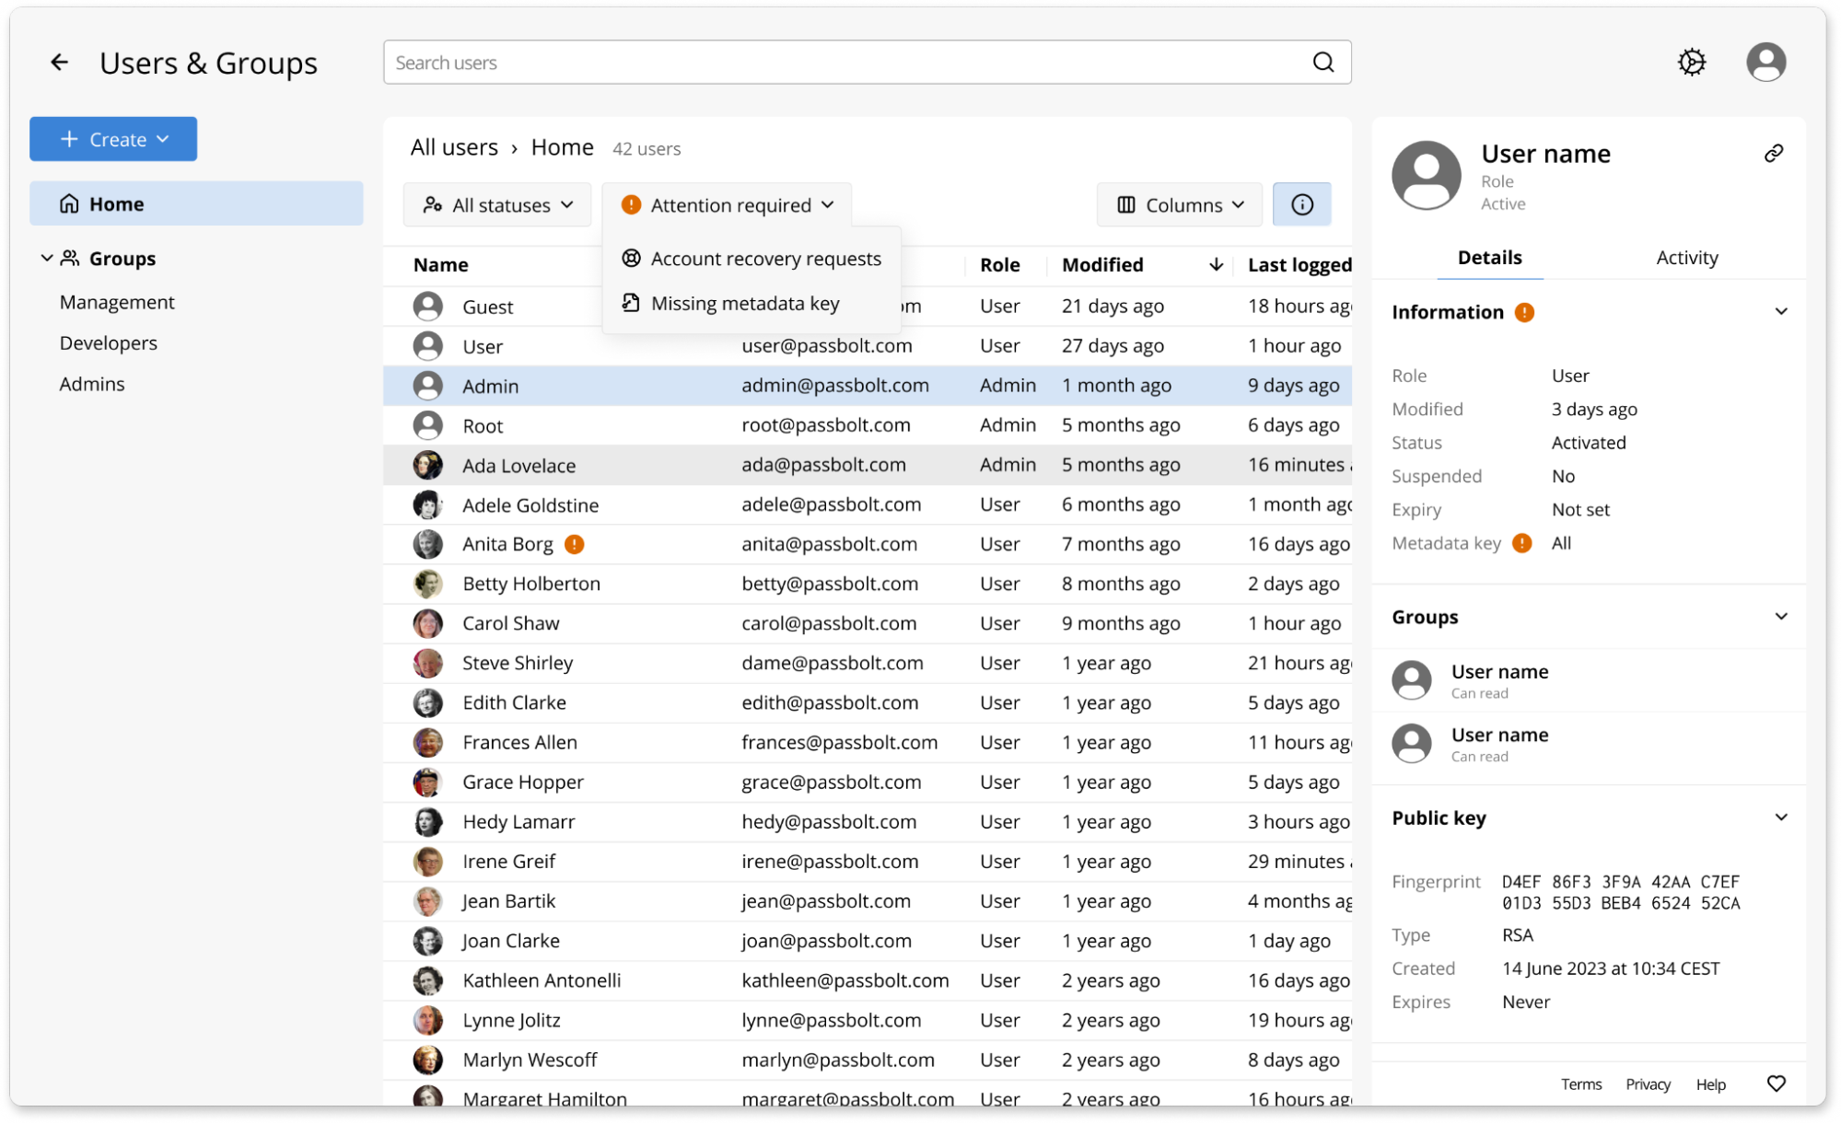Toggle sort arrow on Modified column
1841x1124 pixels.
point(1216,265)
